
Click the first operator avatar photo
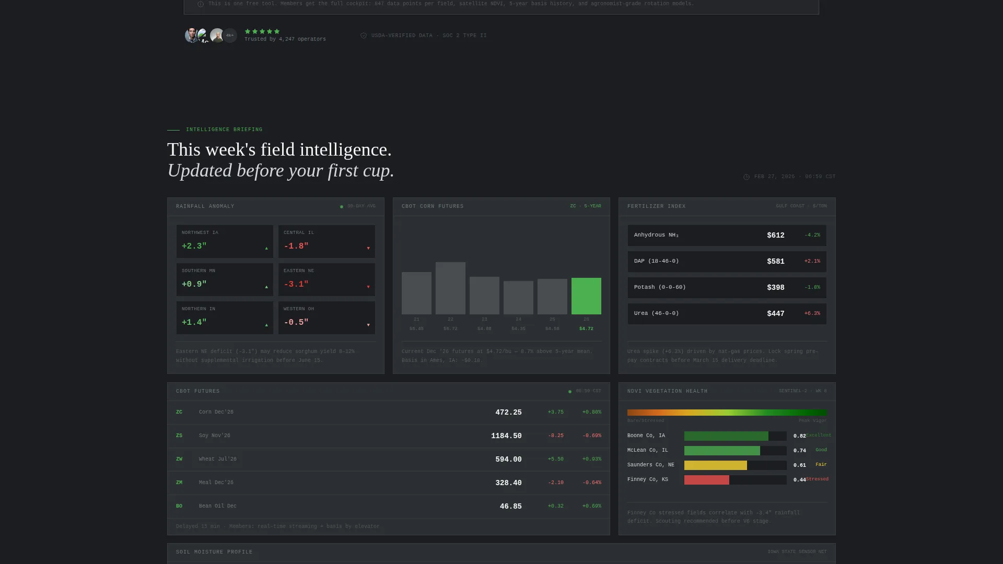pyautogui.click(x=192, y=36)
